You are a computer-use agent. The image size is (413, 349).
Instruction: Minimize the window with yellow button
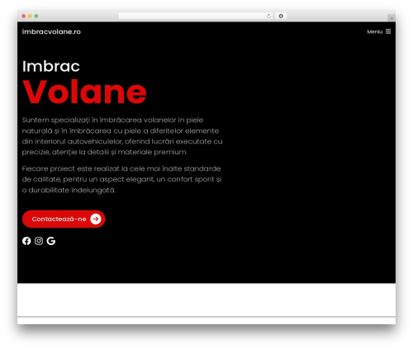click(x=30, y=16)
